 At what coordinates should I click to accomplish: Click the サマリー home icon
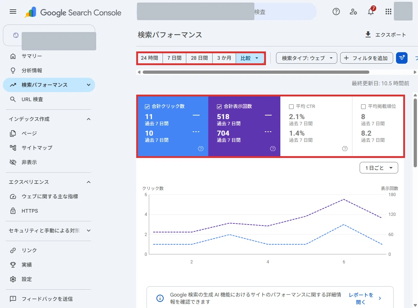tap(13, 56)
